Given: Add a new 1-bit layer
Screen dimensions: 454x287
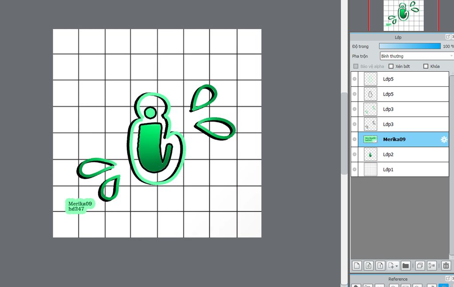Looking at the screenshot, I should tap(380, 265).
